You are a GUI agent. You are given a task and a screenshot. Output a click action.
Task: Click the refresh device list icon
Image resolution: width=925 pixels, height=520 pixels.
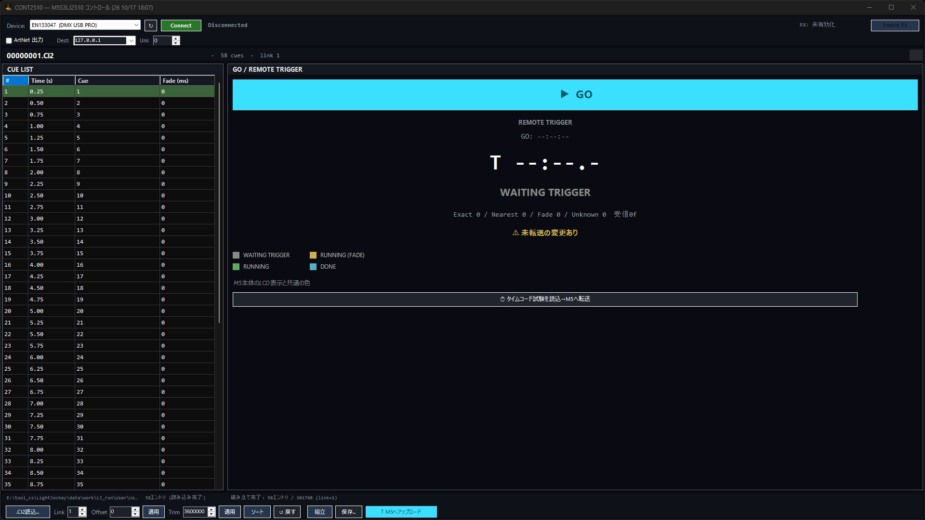click(x=151, y=26)
